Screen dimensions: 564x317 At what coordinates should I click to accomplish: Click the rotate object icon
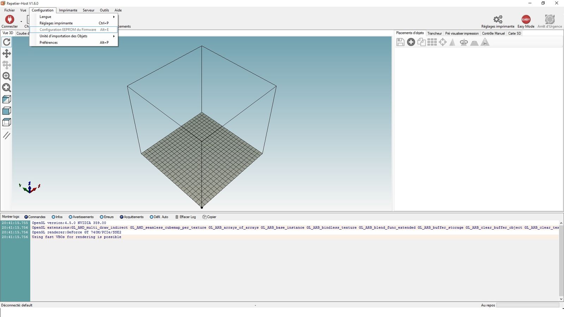464,42
